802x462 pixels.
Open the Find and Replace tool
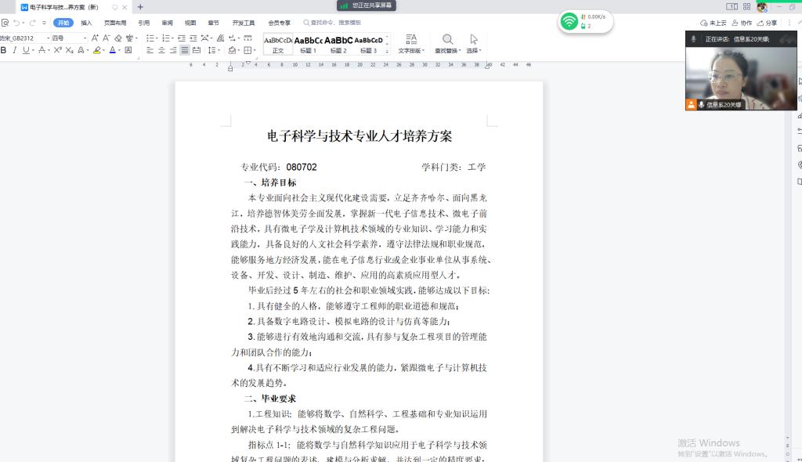447,44
